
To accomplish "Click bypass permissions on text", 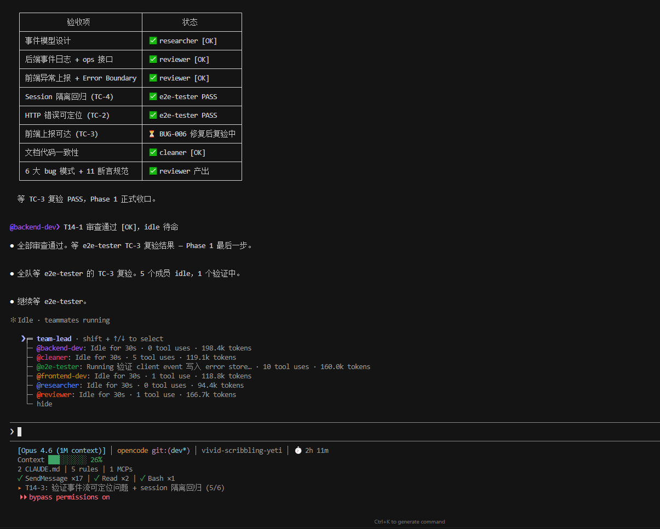I will (70, 497).
